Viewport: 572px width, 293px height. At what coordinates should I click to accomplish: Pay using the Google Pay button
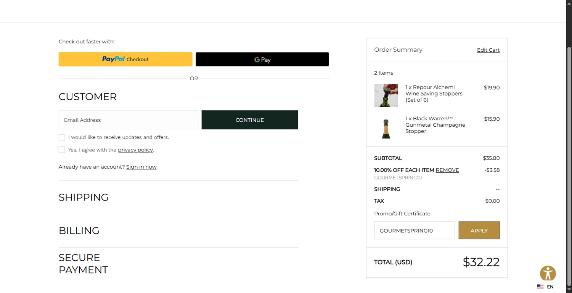click(x=262, y=59)
